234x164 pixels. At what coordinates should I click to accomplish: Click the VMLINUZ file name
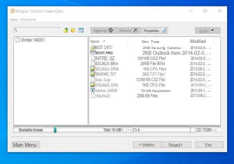pyautogui.click(x=103, y=96)
